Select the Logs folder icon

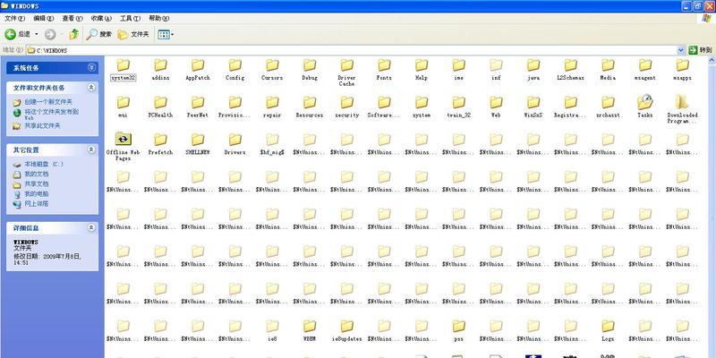pyautogui.click(x=608, y=326)
